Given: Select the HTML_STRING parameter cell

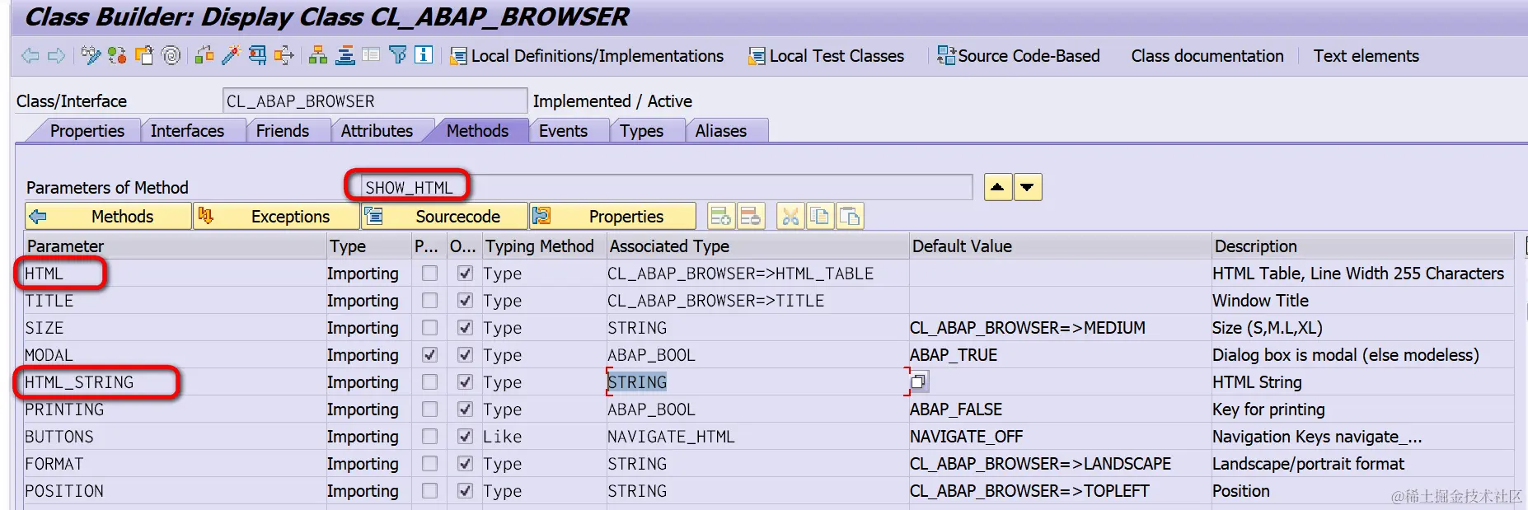Looking at the screenshot, I should click(x=175, y=381).
